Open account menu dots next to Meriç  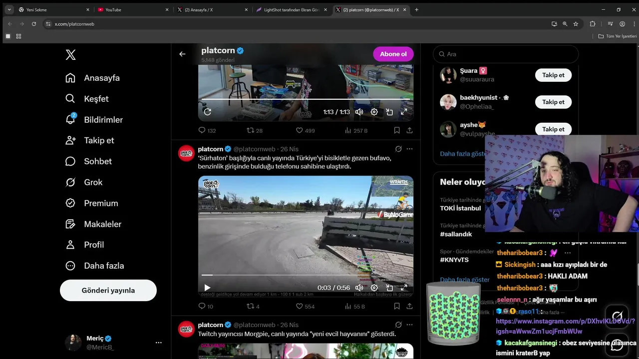click(x=158, y=343)
